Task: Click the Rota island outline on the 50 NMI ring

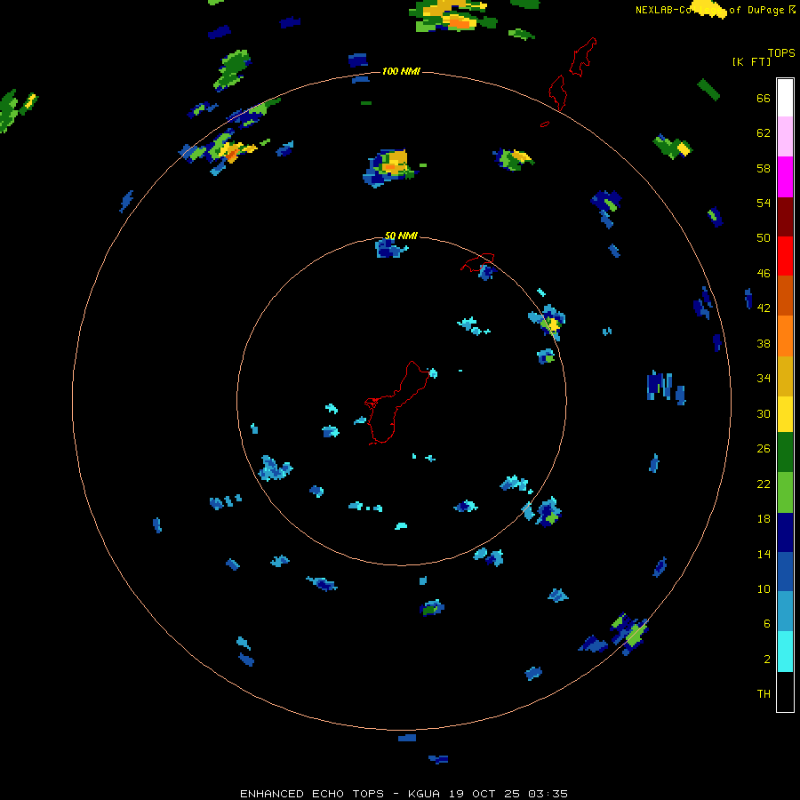Action: pos(477,262)
